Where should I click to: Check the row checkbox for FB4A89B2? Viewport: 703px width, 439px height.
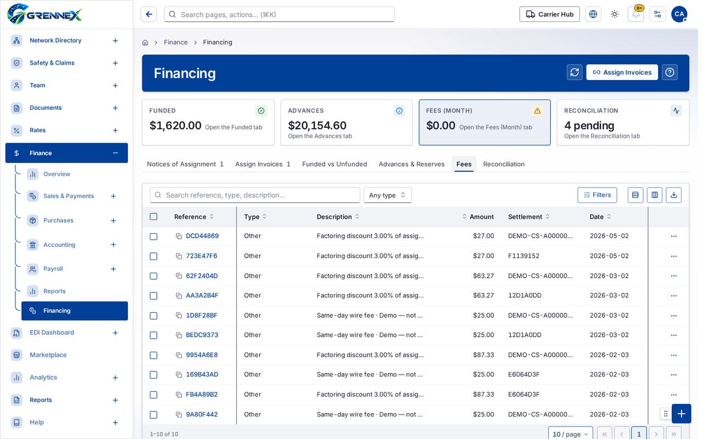point(154,395)
